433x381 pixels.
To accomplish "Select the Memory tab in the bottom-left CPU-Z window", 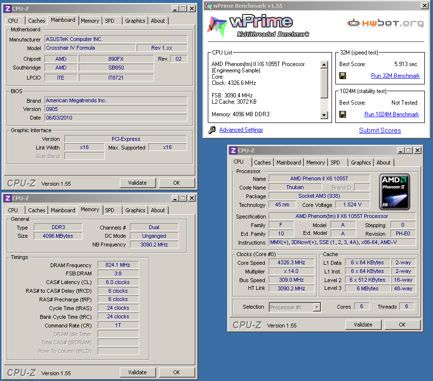I will [90, 209].
